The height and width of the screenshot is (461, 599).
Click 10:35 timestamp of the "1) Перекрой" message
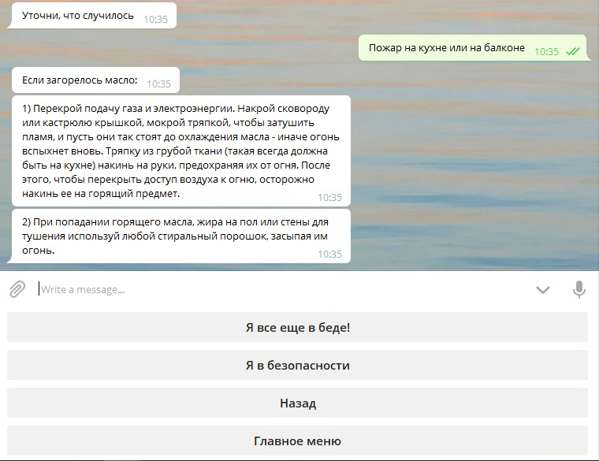coord(329,197)
